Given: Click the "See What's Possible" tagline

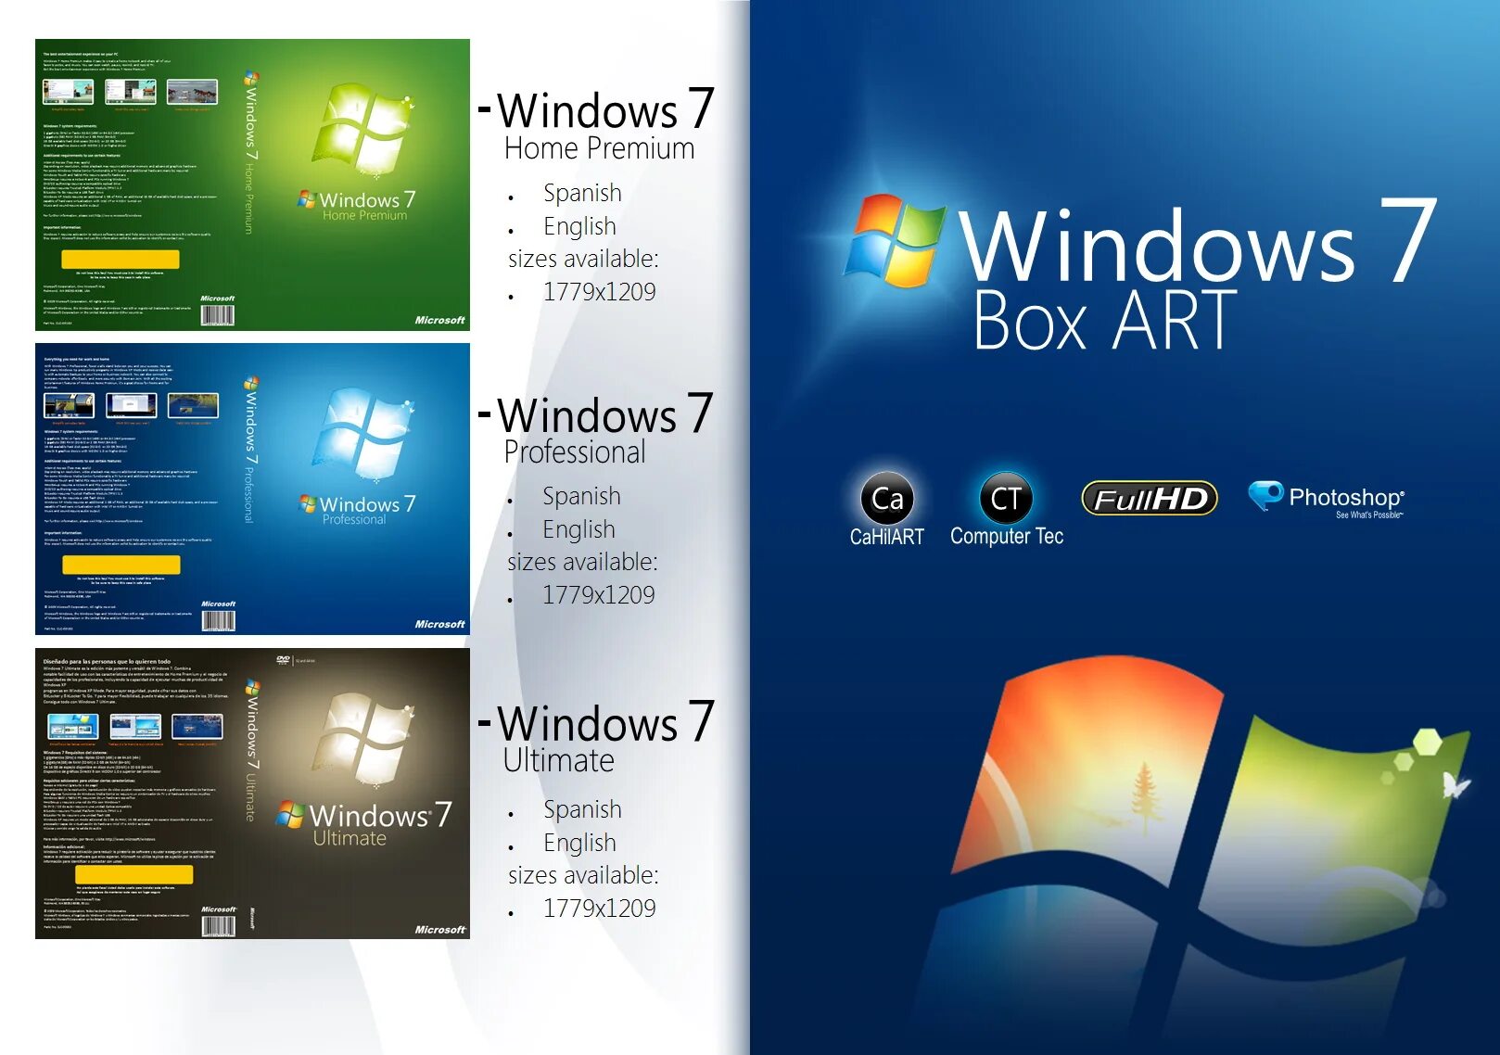Looking at the screenshot, I should click(1369, 515).
